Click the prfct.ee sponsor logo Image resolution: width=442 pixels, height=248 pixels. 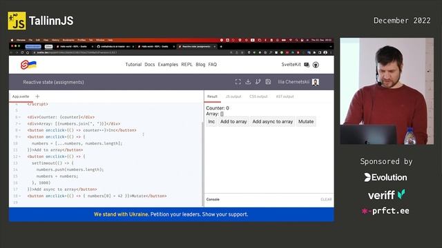[385, 211]
